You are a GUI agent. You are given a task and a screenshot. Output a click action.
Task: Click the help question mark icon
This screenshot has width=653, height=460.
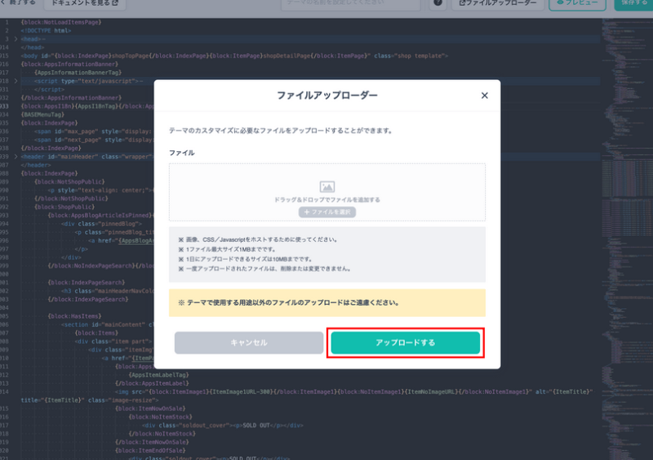tap(438, 3)
